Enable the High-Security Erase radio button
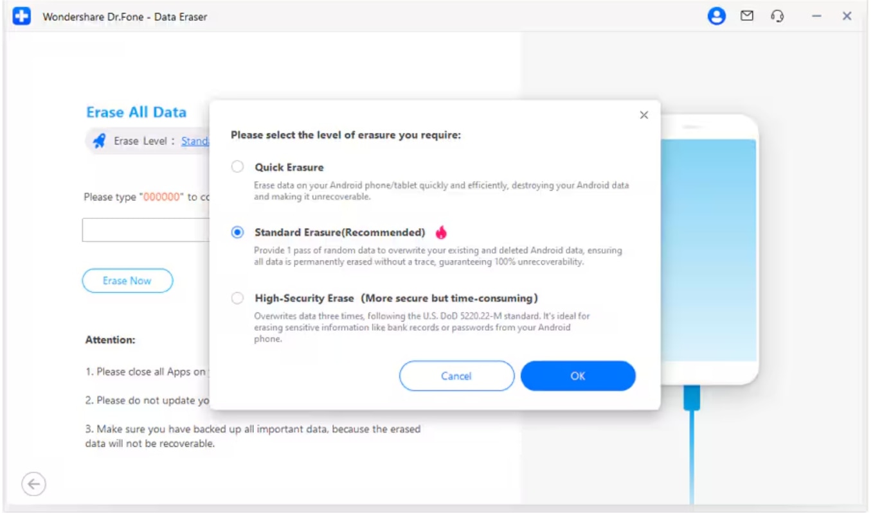This screenshot has height=513, width=873. 238,298
